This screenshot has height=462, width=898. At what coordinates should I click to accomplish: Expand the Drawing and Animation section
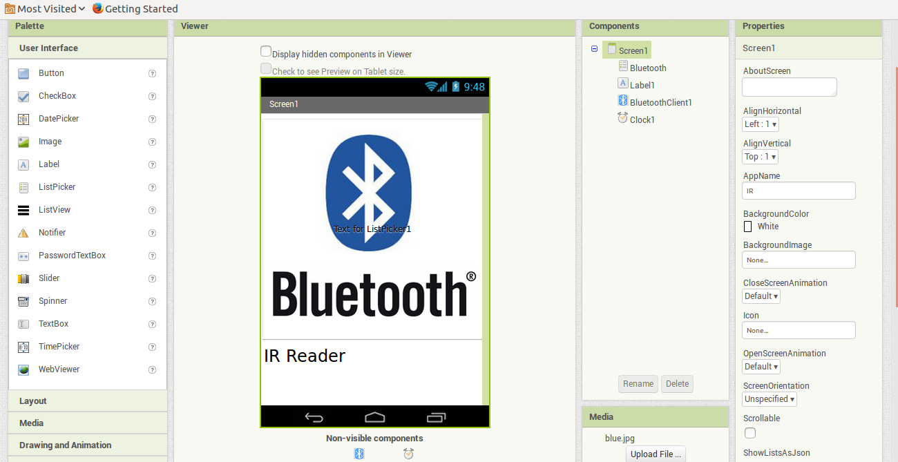coord(88,445)
